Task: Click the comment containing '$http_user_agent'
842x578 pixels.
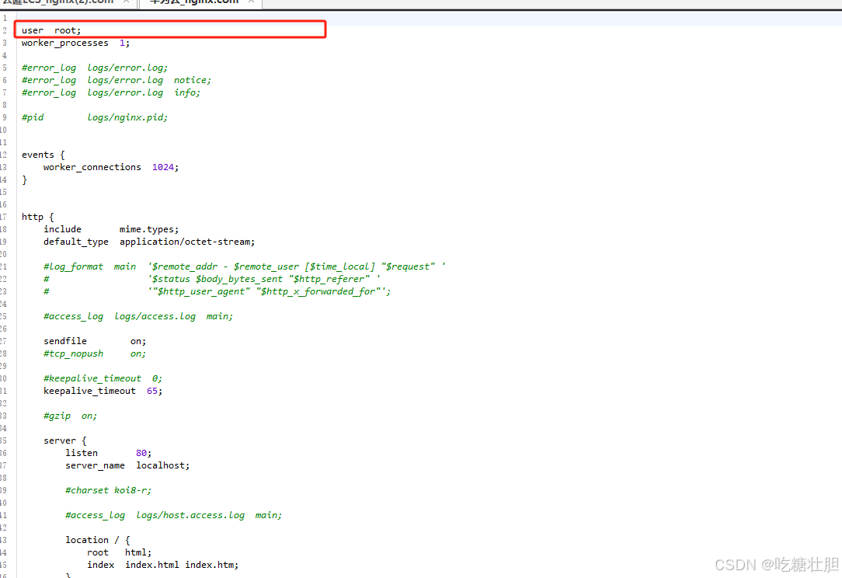Action: point(217,291)
